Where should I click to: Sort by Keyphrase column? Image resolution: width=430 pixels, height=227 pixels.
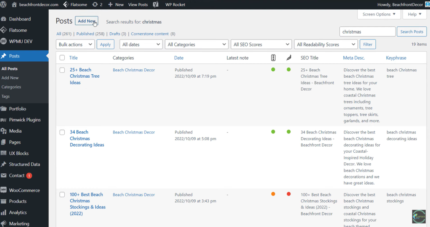396,57
